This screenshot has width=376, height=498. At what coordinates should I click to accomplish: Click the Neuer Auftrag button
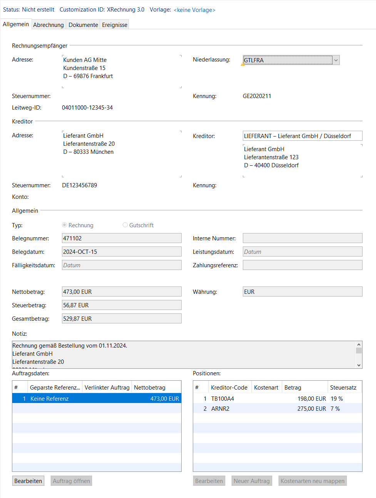point(252,481)
